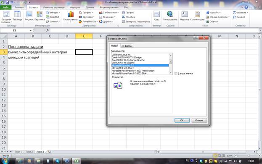The image size is (262, 164).
Task: Switch to Page Break Preview view button
Action: pyautogui.click(x=223, y=156)
